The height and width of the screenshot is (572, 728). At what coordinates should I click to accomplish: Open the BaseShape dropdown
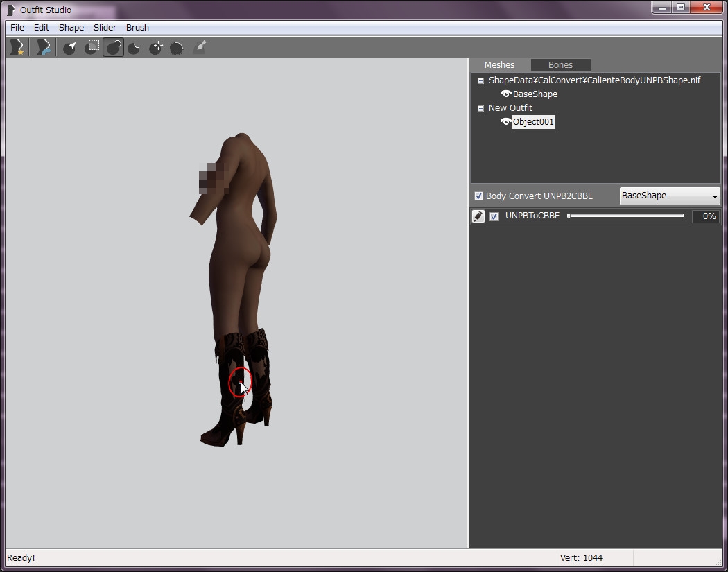click(x=669, y=196)
